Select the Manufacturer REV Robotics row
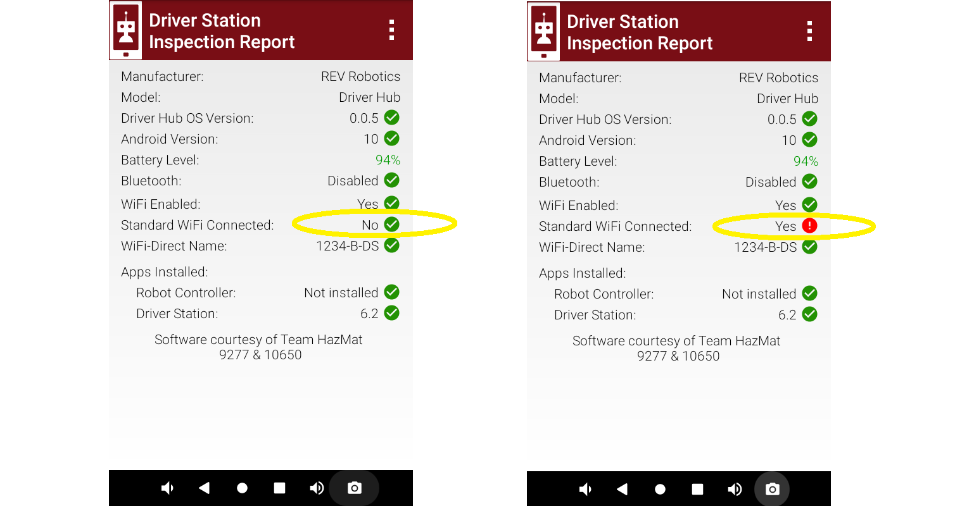Screen dimensions: 955x506 pos(261,76)
